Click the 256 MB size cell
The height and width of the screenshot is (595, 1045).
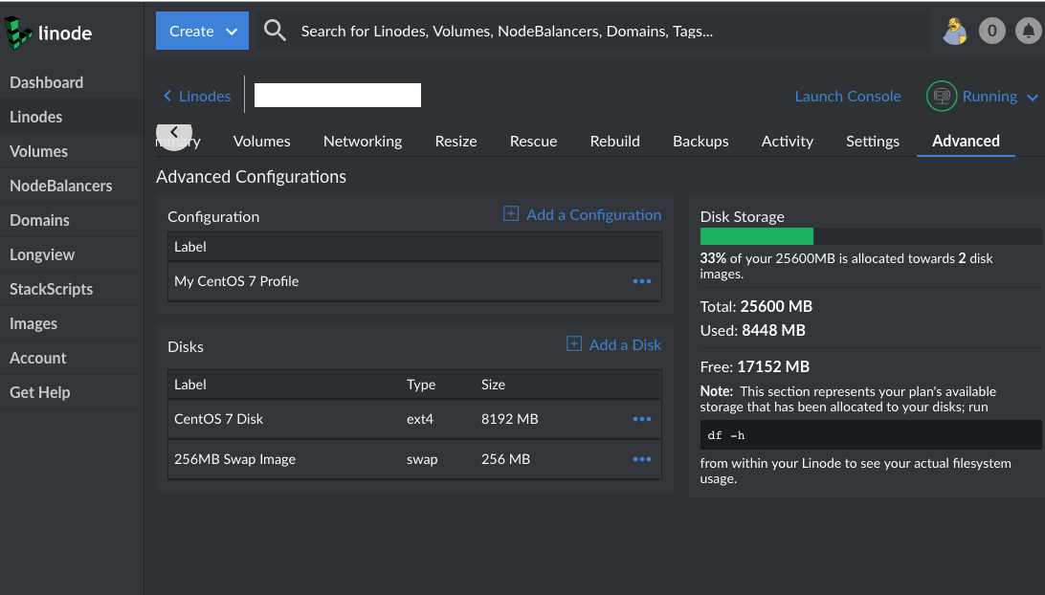click(505, 459)
